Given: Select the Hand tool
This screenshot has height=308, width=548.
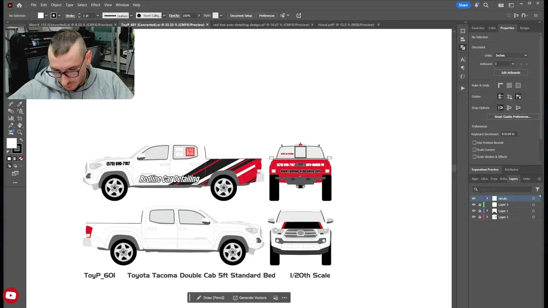Looking at the screenshot, I should coord(20,126).
